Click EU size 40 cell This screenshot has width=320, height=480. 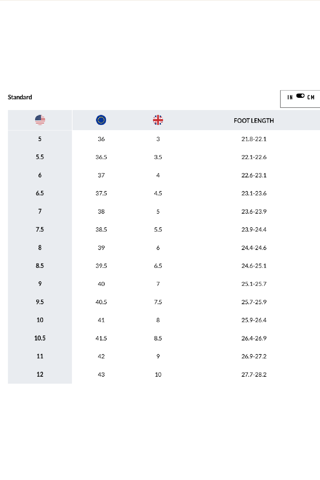point(101,284)
